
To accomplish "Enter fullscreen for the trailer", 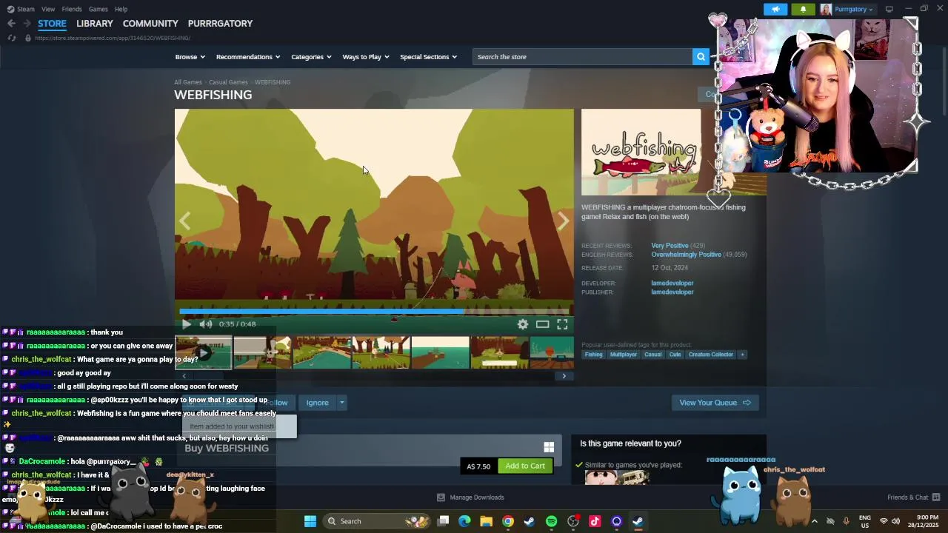I will point(563,324).
